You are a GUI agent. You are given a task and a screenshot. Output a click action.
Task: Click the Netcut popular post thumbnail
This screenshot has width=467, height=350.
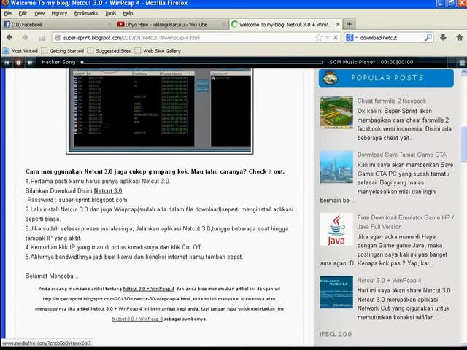[x=336, y=292]
